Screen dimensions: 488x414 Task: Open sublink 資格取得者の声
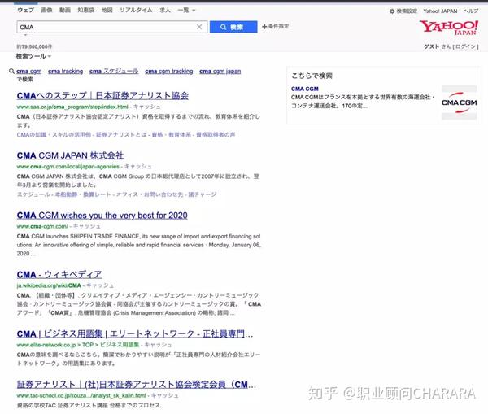click(x=216, y=135)
